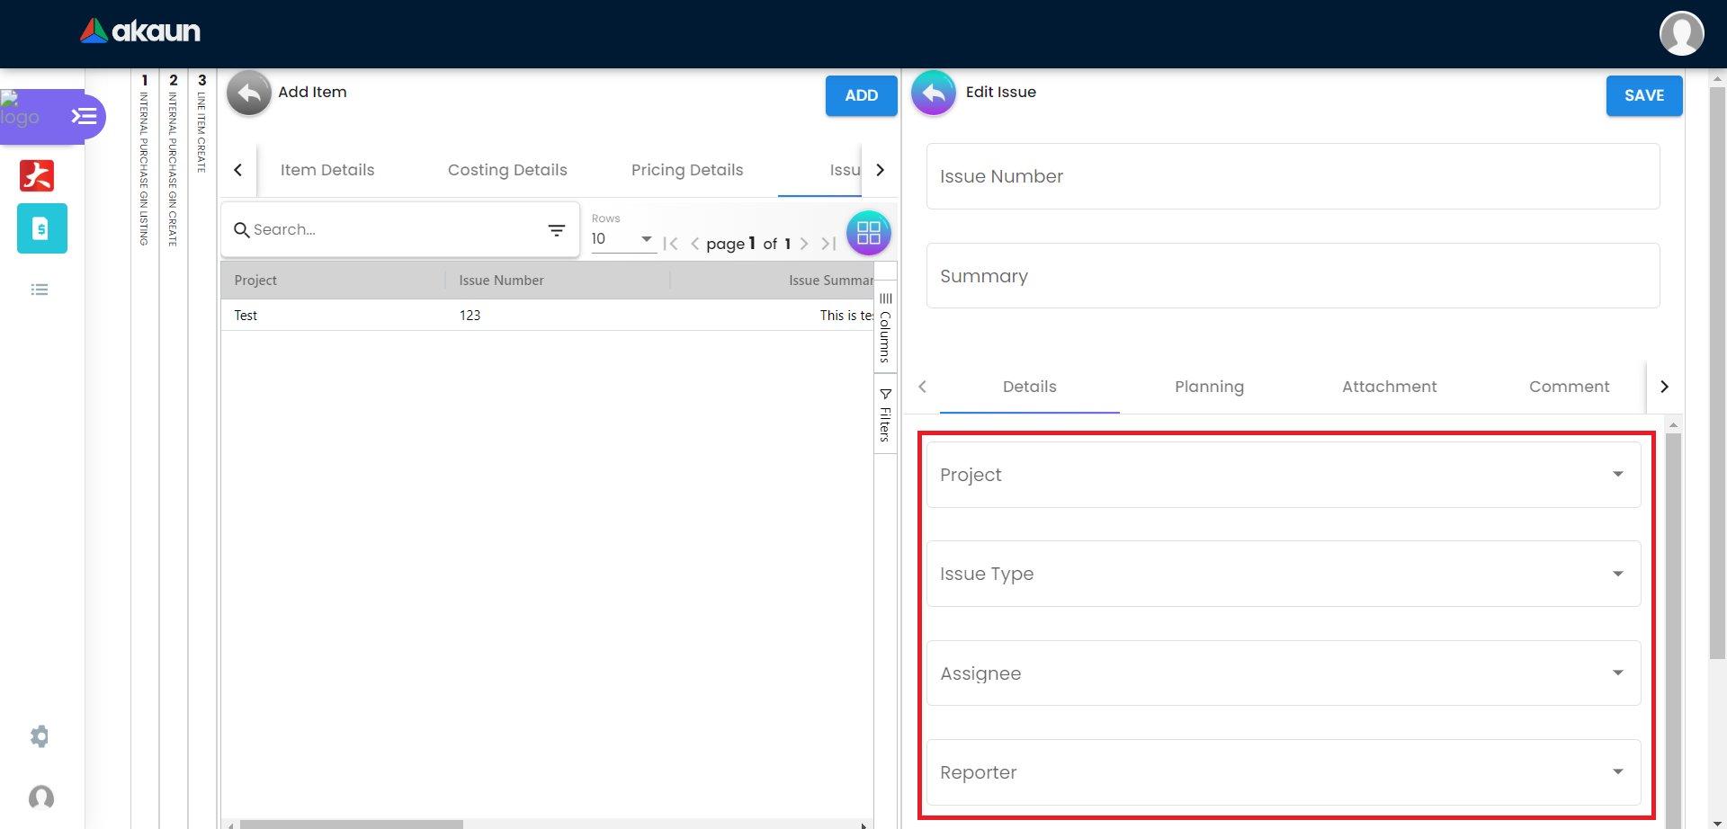The image size is (1727, 829).
Task: Click the ADD button
Action: pos(861,95)
